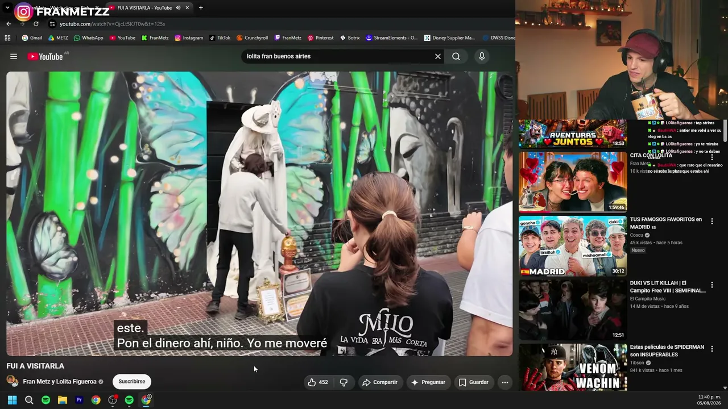Open the MADRID video thumbnail
Viewport: 728px width, 409px height.
[x=573, y=246]
